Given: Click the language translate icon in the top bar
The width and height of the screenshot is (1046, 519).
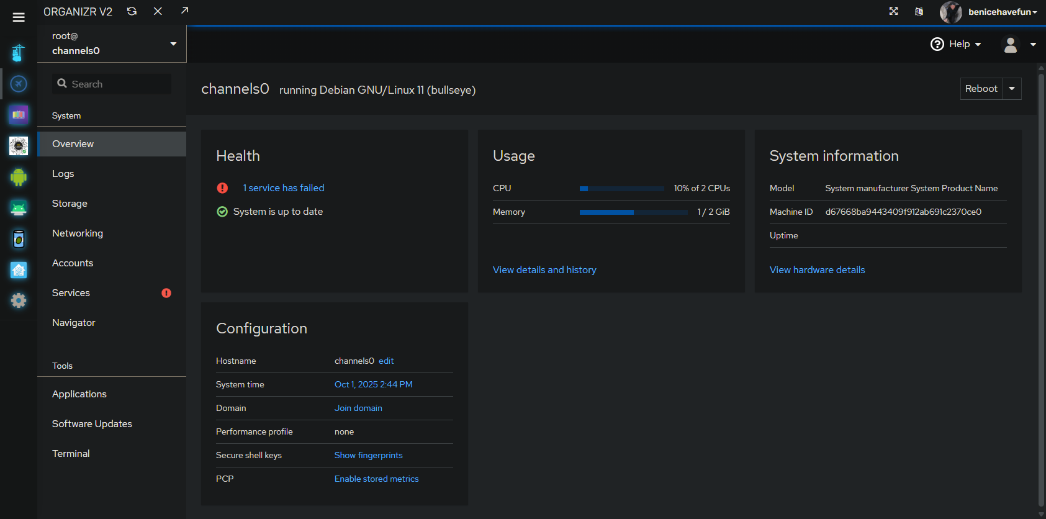Looking at the screenshot, I should pyautogui.click(x=919, y=12).
